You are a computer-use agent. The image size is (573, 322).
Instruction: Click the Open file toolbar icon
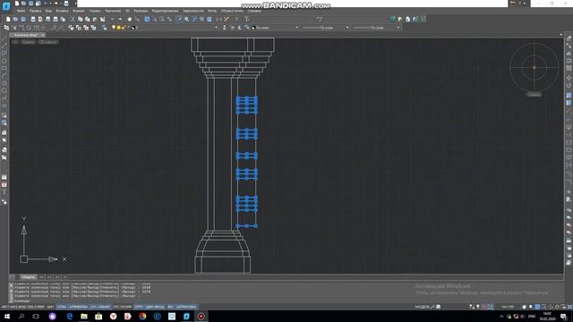click(15, 19)
